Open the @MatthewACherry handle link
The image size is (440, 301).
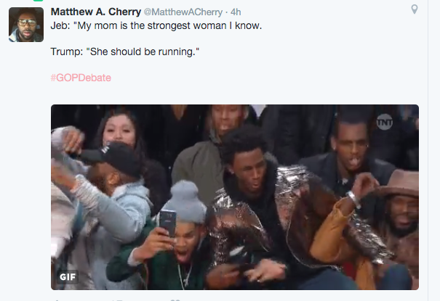click(x=185, y=12)
